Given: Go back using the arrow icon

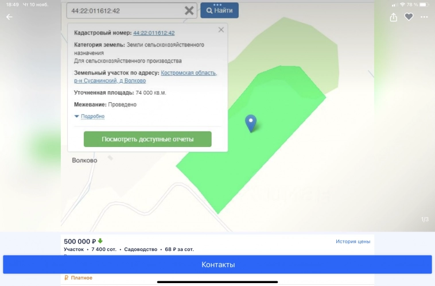Looking at the screenshot, I should click(x=9, y=17).
